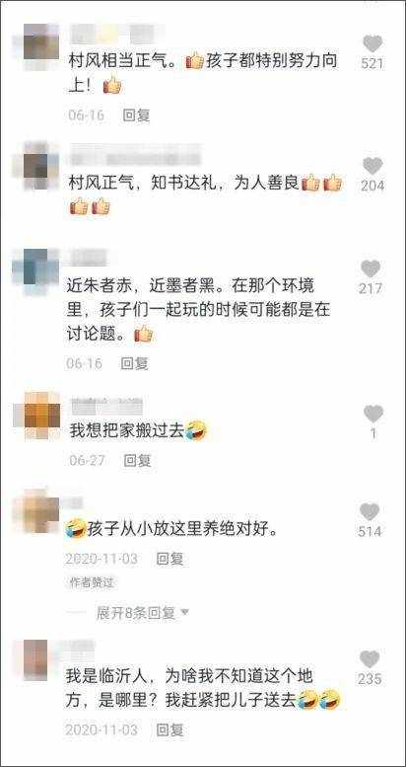406x767 pixels.
Task: Heart the 我想把家搬过去 comment
Action: [373, 414]
